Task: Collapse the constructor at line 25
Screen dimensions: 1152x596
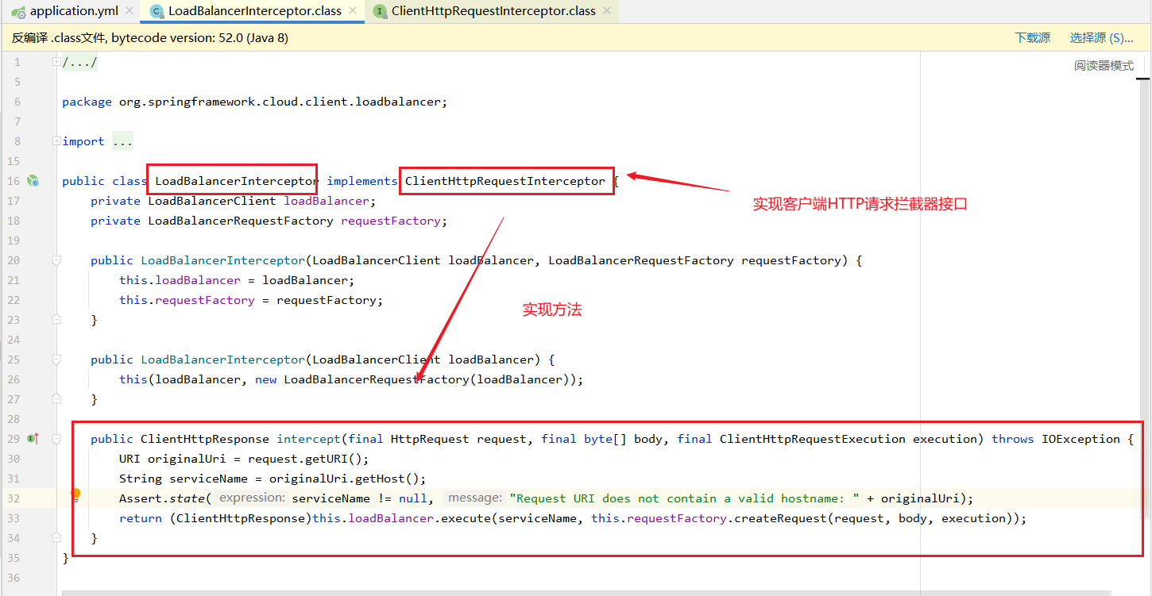Action: tap(56, 360)
